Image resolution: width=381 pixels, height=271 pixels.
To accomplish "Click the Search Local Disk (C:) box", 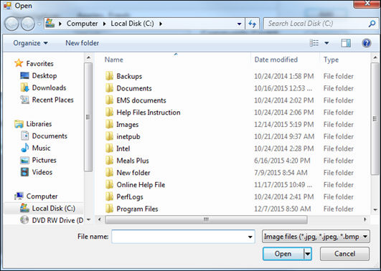I will 316,24.
